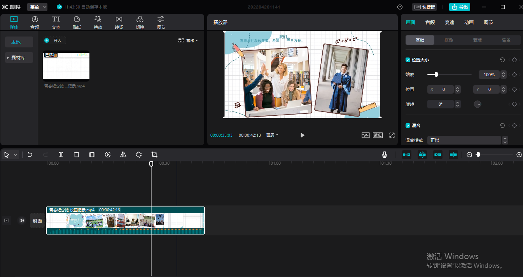Click the 适应 fit ratio button

click(x=378, y=135)
